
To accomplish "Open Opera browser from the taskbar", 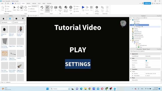I will click(102, 89).
